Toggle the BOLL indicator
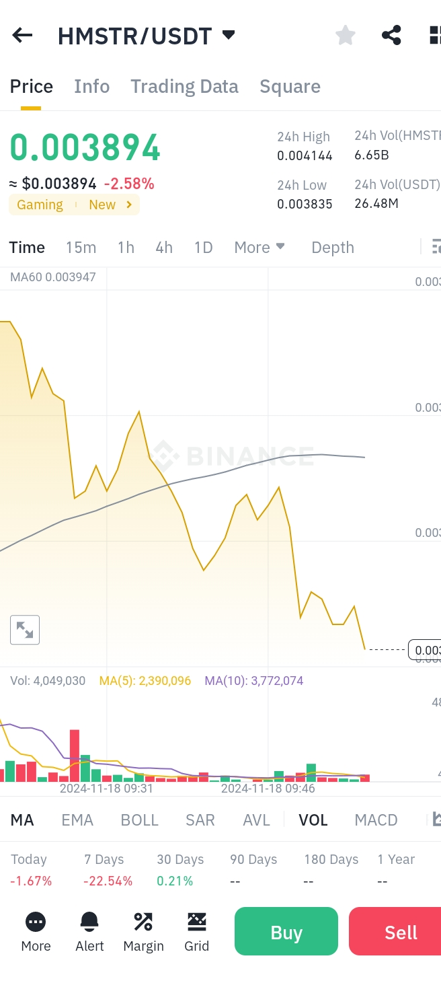This screenshot has width=441, height=981. [x=139, y=820]
